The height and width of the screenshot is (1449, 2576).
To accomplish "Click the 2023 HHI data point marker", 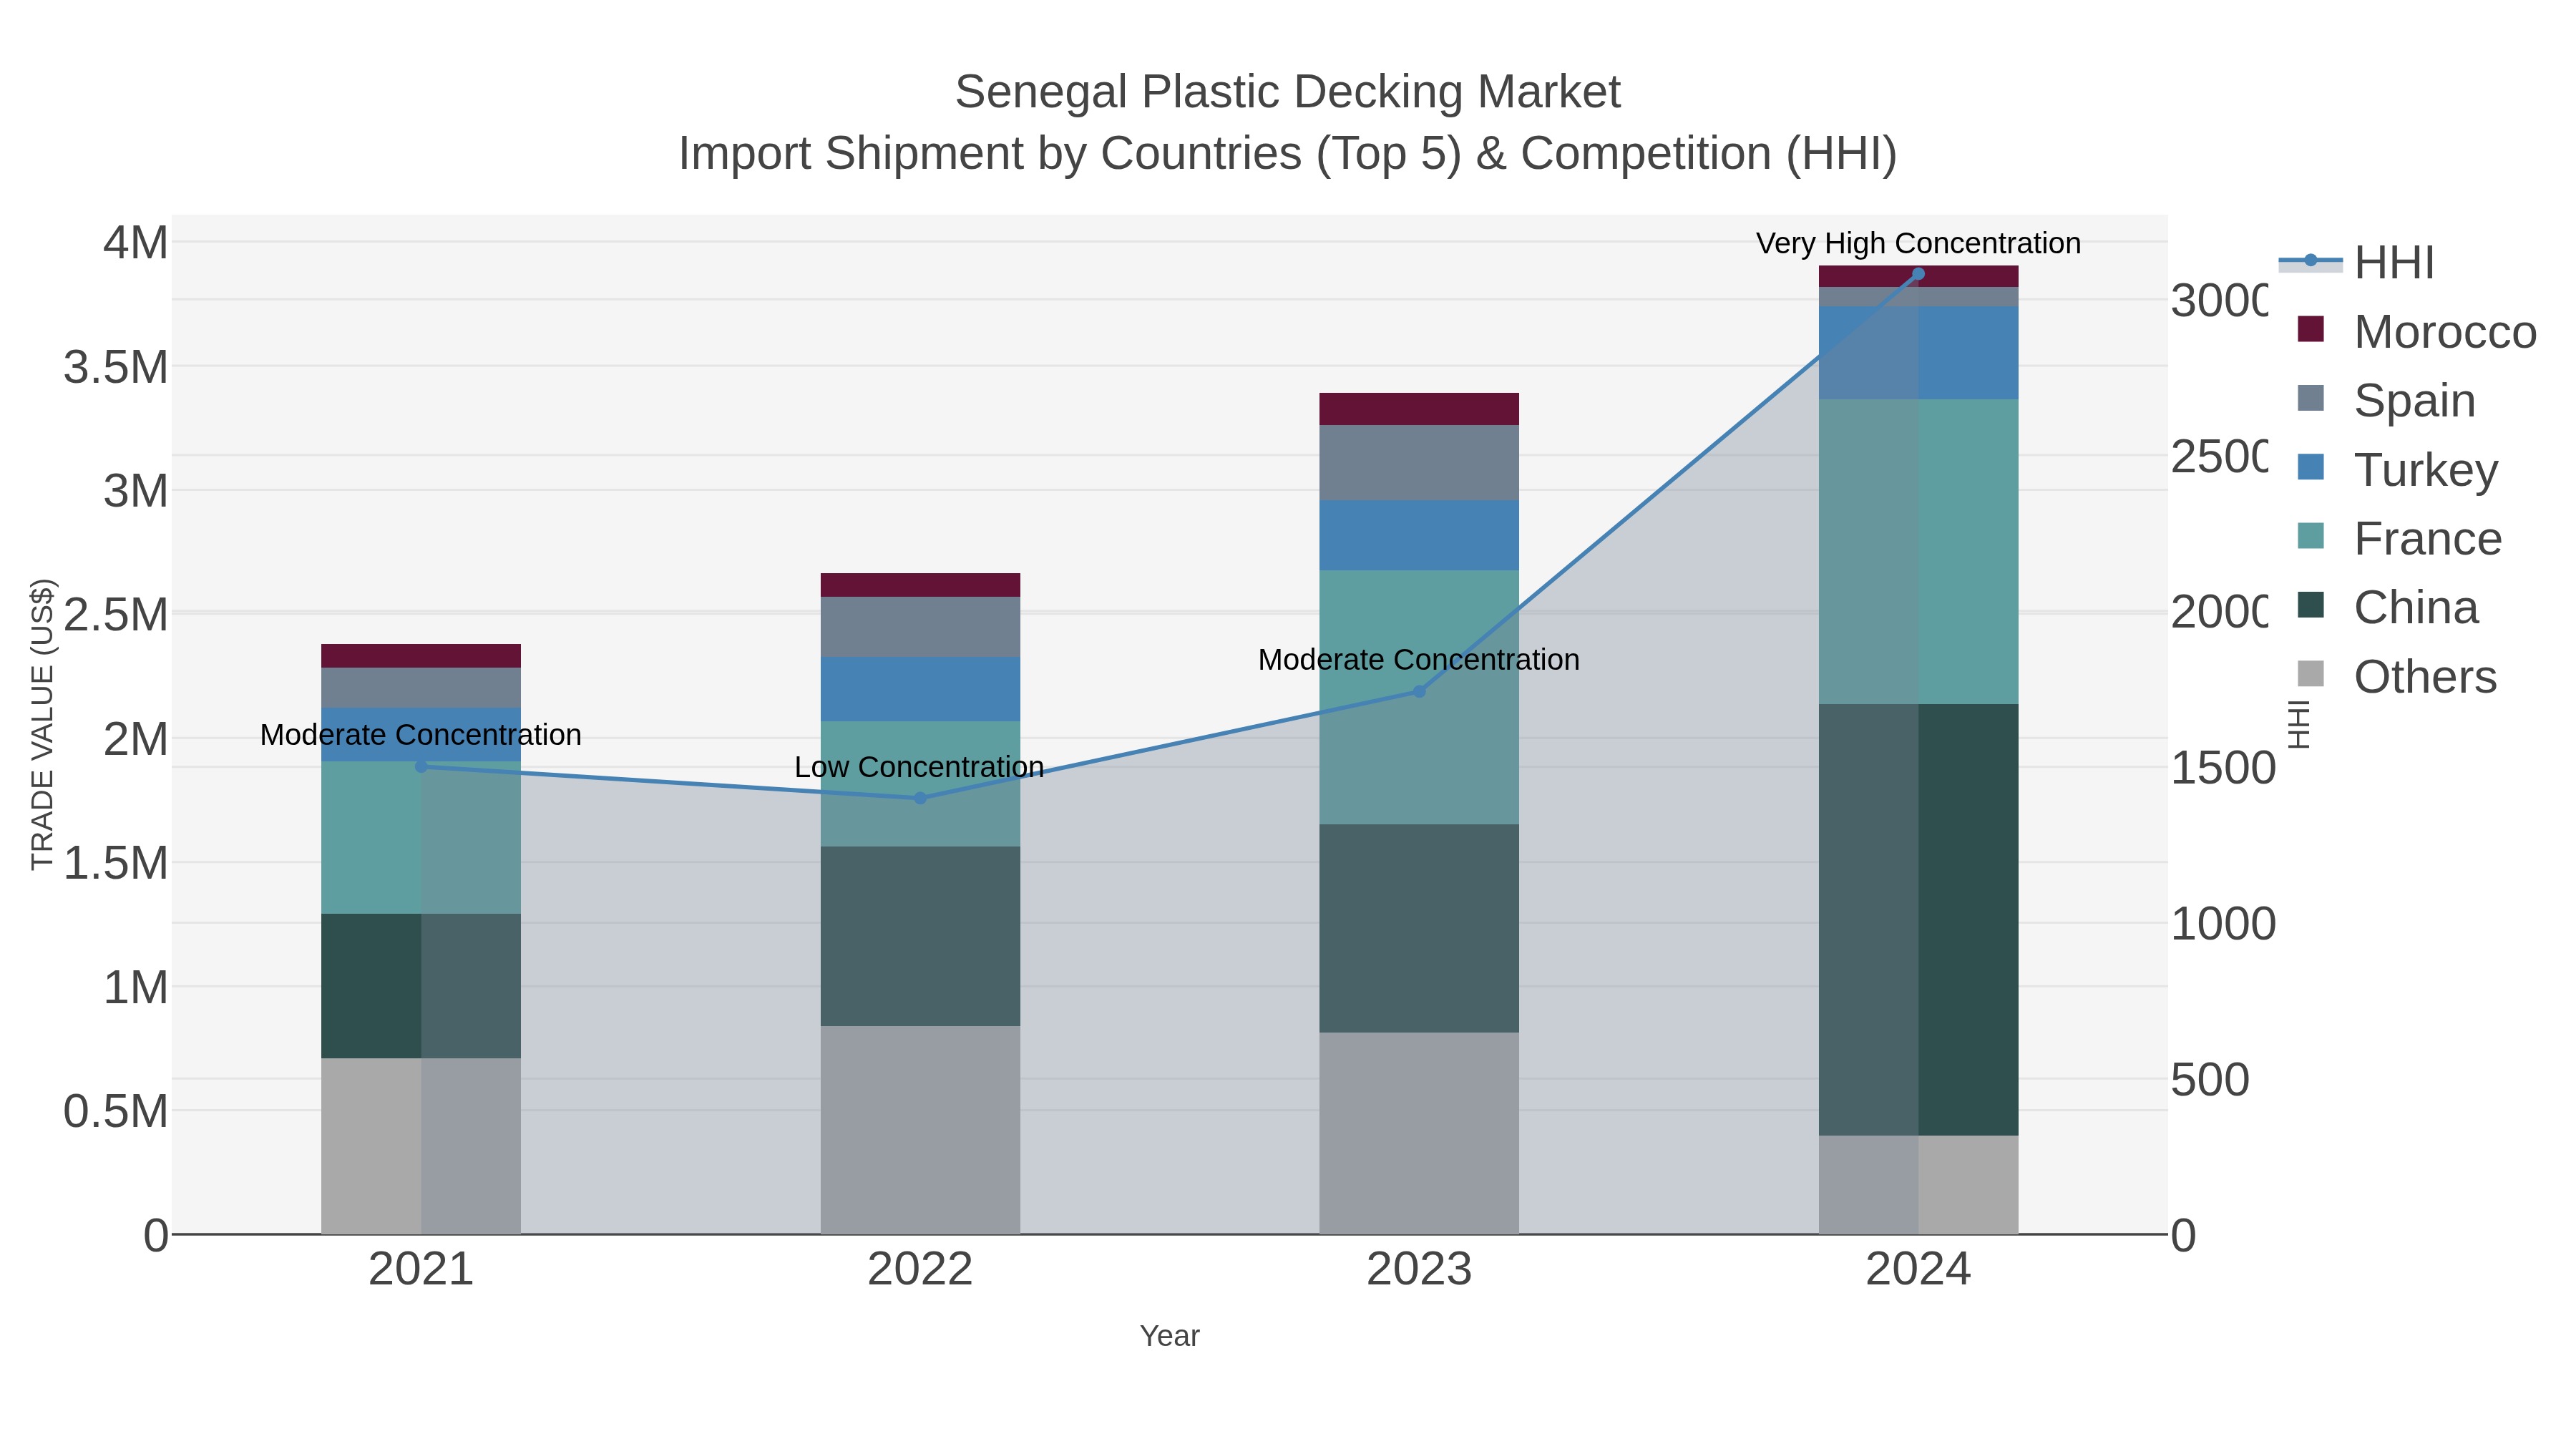I will pos(1419,691).
